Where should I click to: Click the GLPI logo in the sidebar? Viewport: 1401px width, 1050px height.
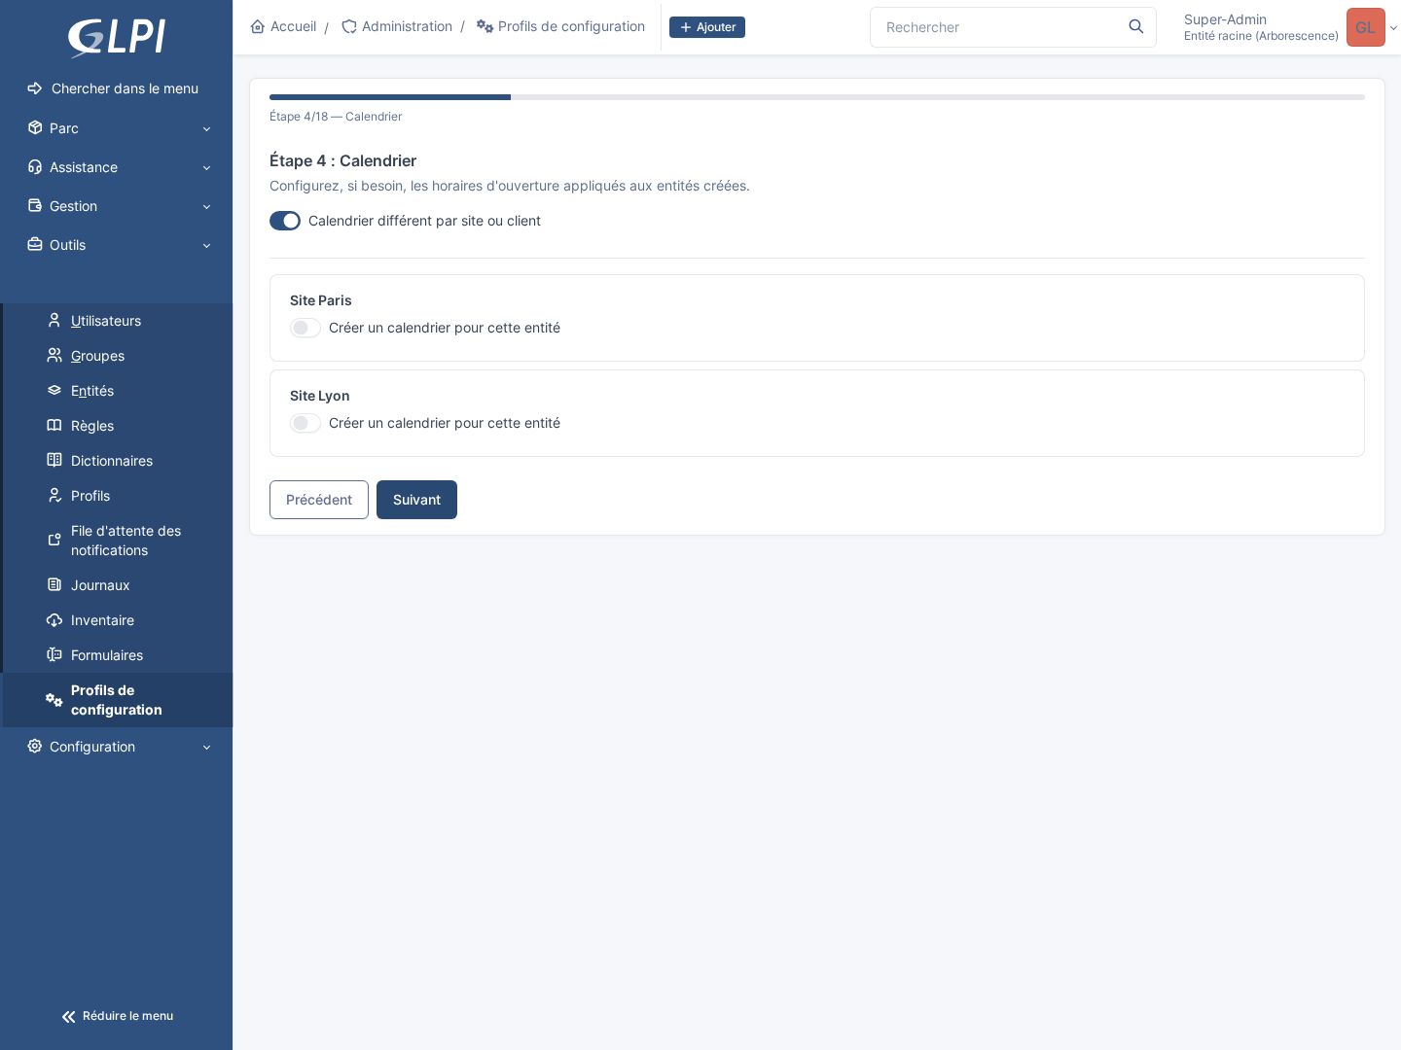117,38
